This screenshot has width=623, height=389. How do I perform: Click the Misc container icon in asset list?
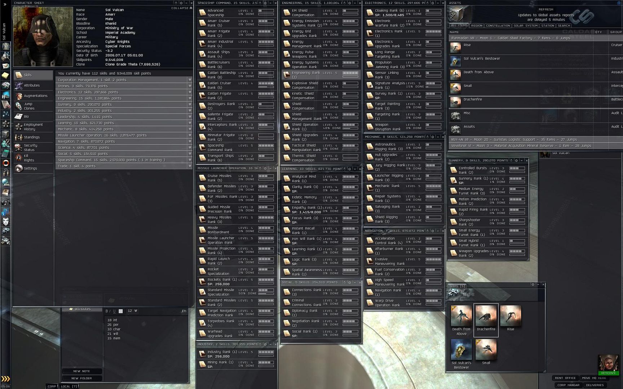[455, 115]
